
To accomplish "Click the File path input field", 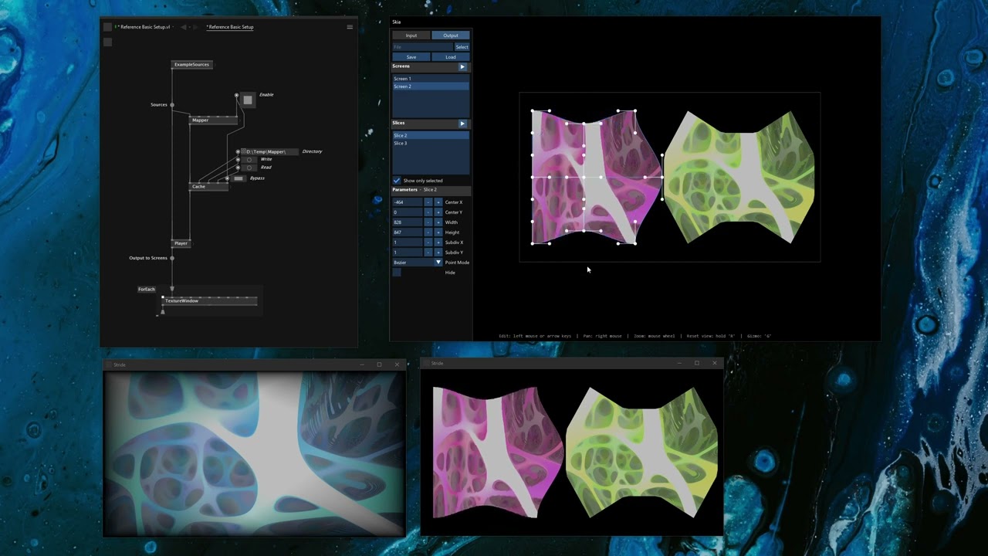I will pos(423,47).
